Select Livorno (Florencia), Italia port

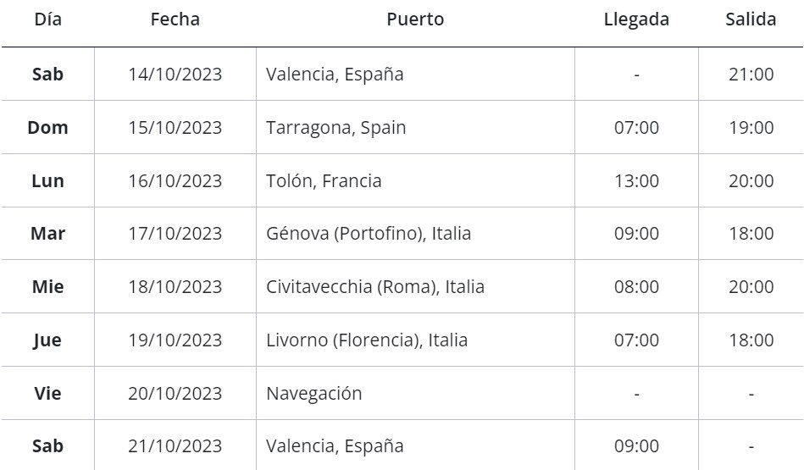pyautogui.click(x=367, y=340)
